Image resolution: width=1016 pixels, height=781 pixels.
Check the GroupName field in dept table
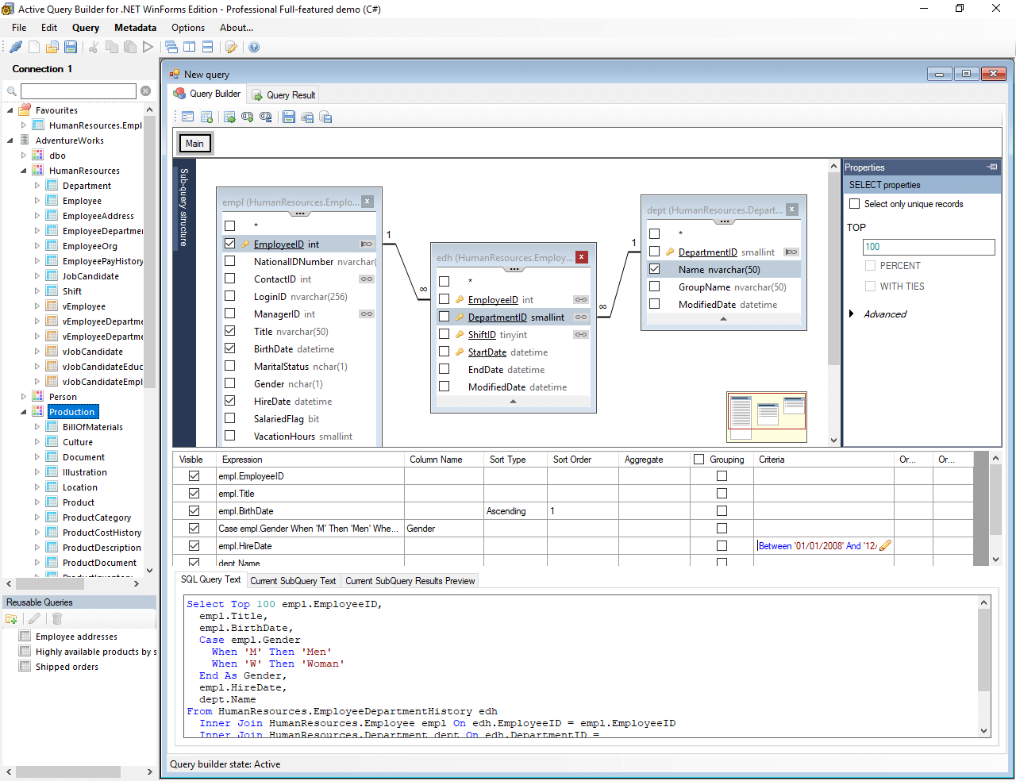[x=655, y=287]
